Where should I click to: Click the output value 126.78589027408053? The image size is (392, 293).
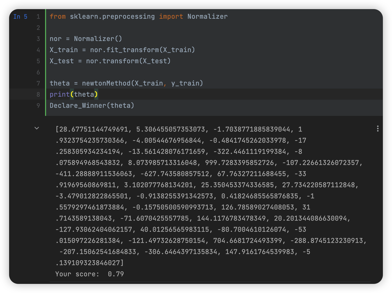[258, 207]
